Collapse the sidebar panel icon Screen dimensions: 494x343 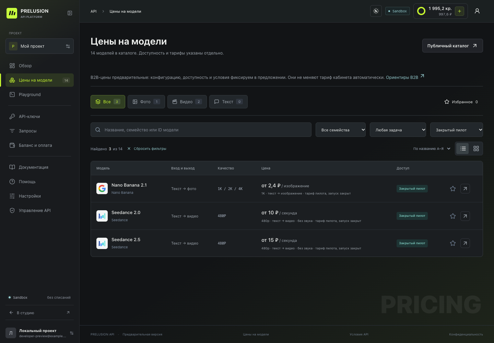70,13
